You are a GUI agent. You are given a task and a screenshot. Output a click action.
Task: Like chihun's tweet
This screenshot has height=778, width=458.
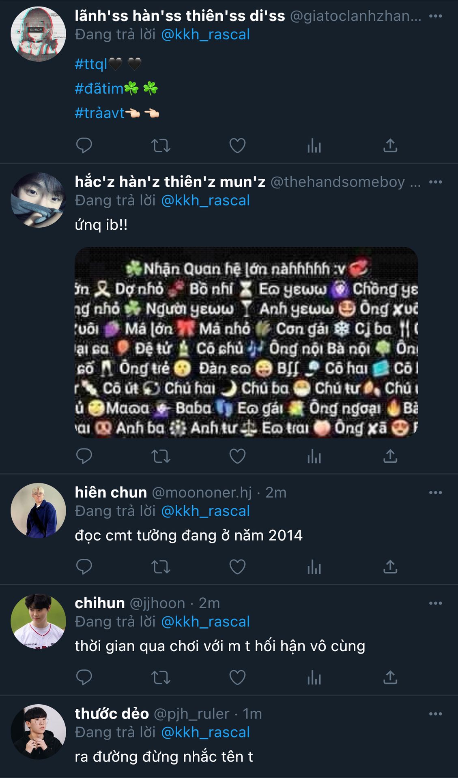(x=237, y=677)
